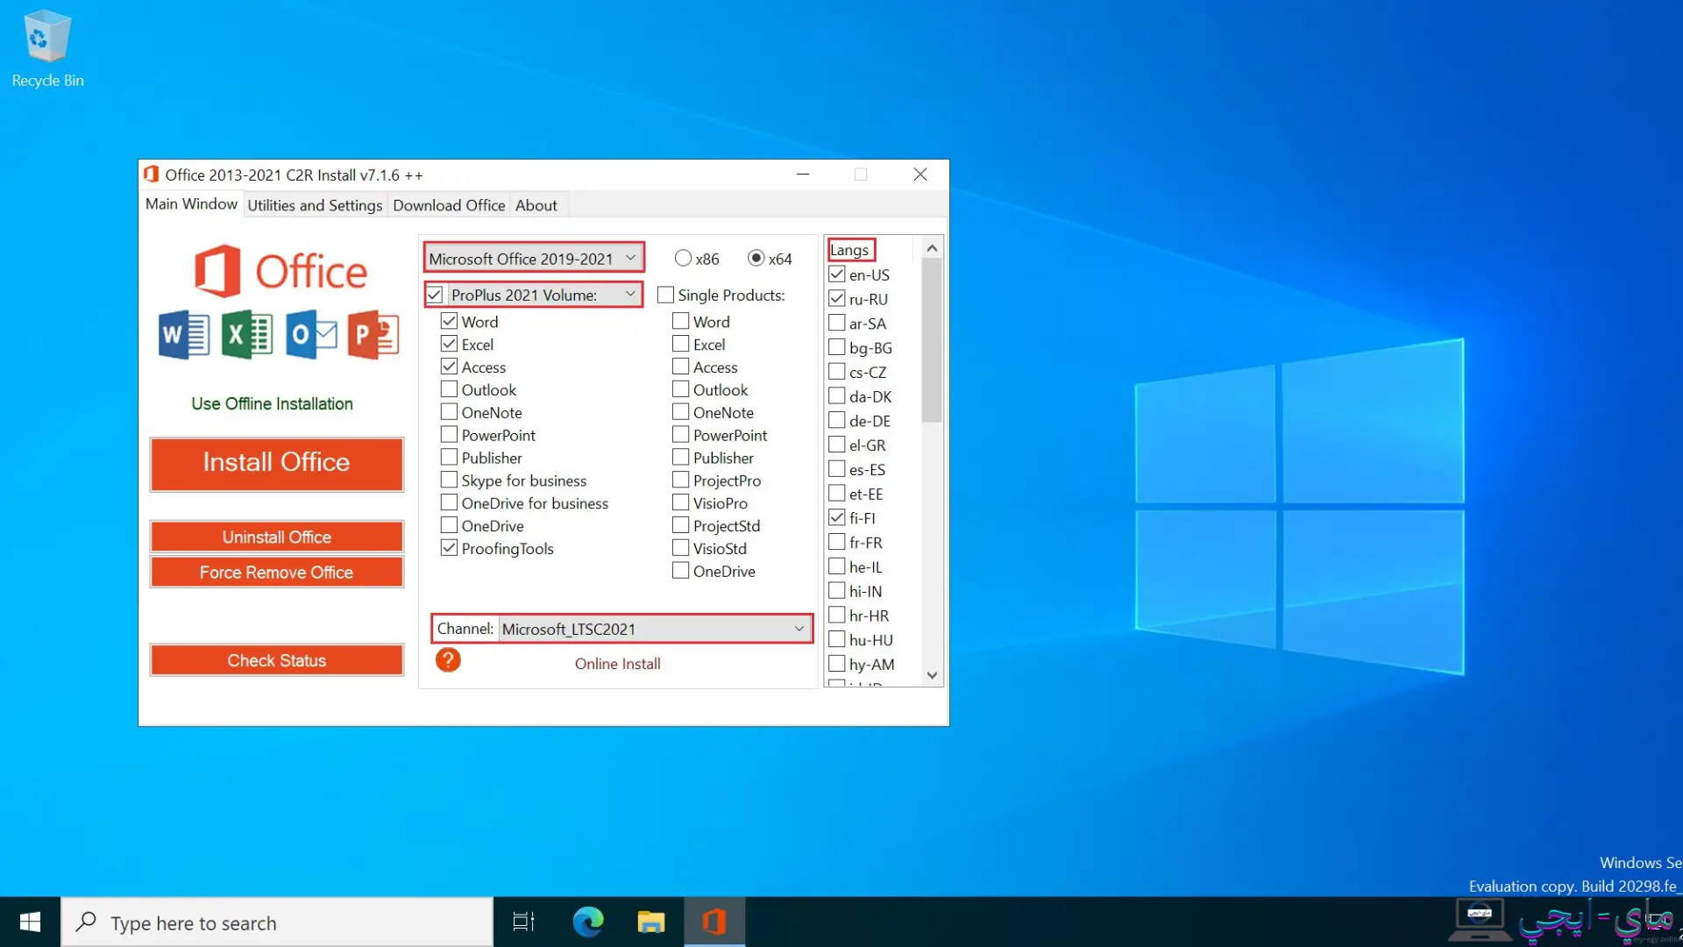Click the Office C2R installer taskbar icon
Screen dimensions: 1683x947
(x=714, y=922)
